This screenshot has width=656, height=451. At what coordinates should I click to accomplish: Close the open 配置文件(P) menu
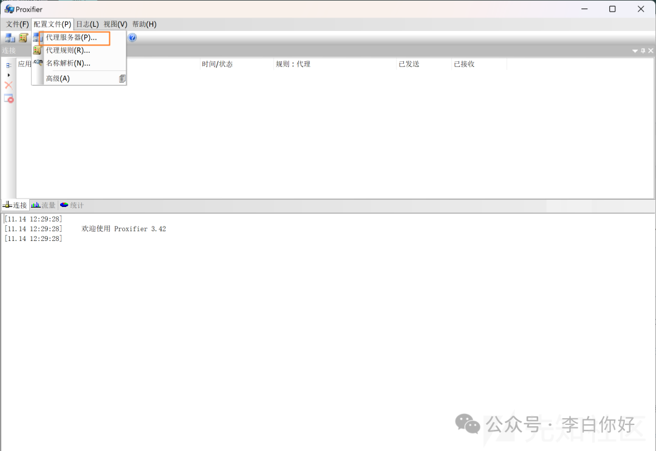pos(52,24)
